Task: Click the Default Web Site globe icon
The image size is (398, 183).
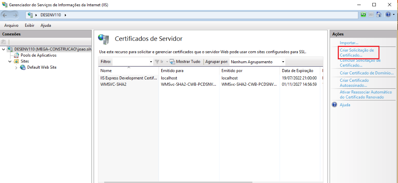Action: [x=23, y=67]
